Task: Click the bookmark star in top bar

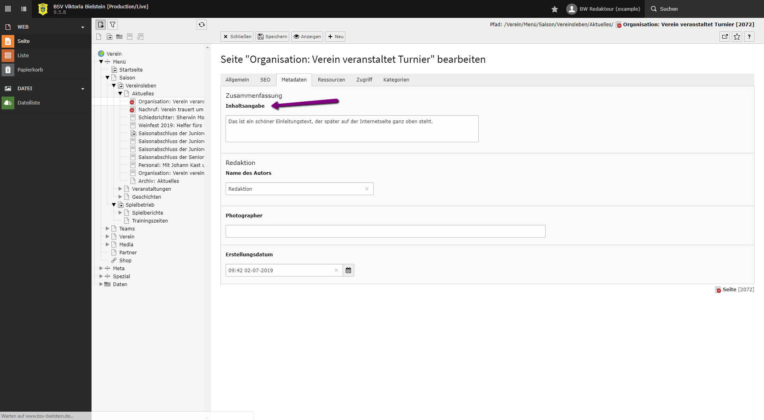Action: [555, 9]
